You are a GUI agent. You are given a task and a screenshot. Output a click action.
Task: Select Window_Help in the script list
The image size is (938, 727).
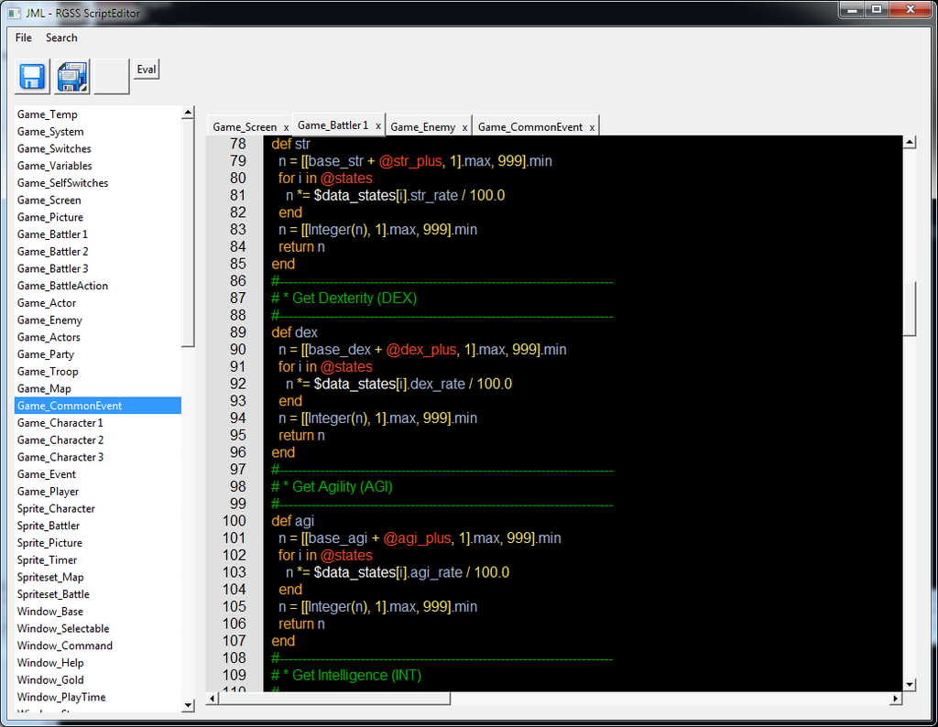coord(97,662)
